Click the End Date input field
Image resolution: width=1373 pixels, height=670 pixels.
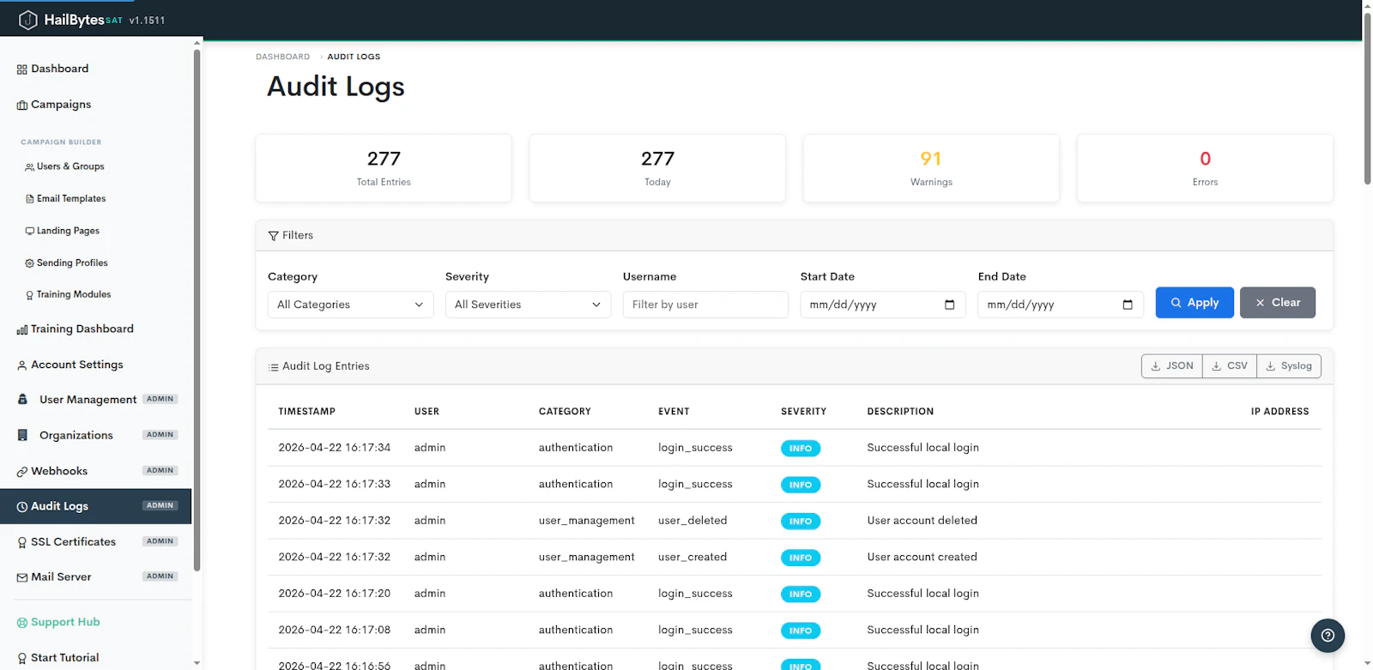coord(1061,305)
